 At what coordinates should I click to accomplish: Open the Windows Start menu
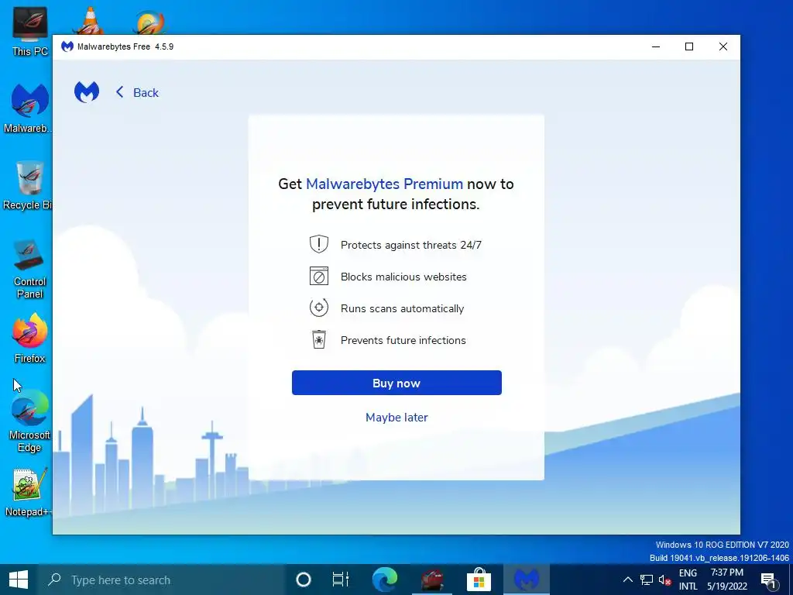pos(19,580)
